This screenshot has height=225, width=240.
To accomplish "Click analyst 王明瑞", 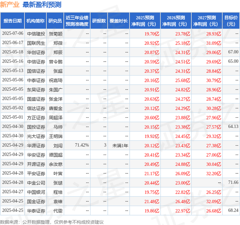I will 56,136.
